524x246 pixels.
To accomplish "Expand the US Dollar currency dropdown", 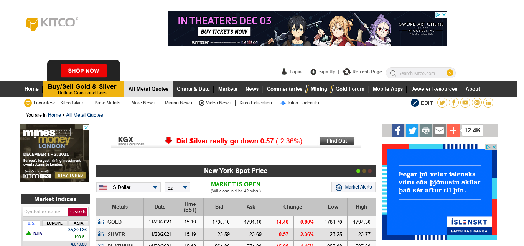I will point(155,187).
